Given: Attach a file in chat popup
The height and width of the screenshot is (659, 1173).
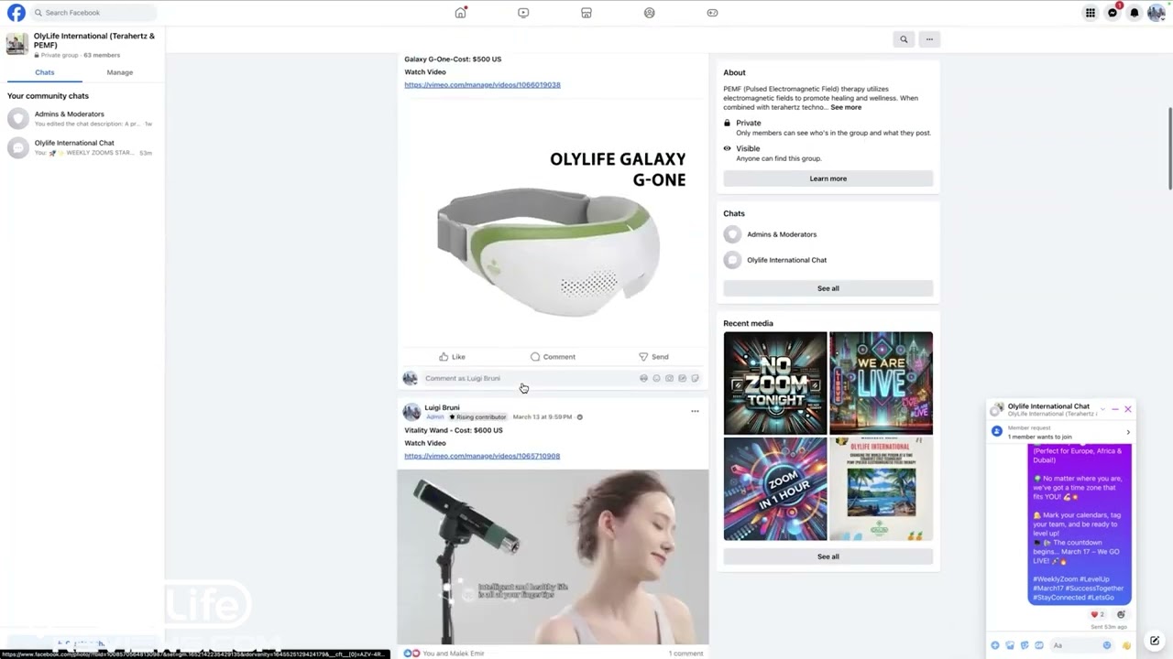Looking at the screenshot, I should tap(1010, 645).
